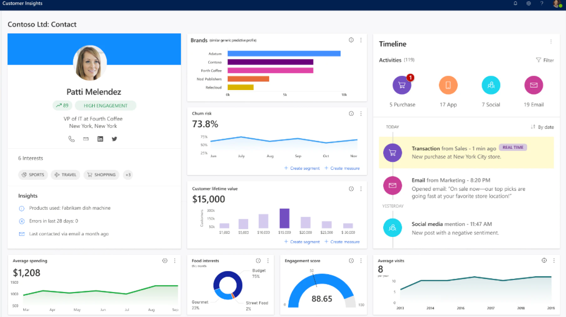Click the email icon under Patti's title

86,139
